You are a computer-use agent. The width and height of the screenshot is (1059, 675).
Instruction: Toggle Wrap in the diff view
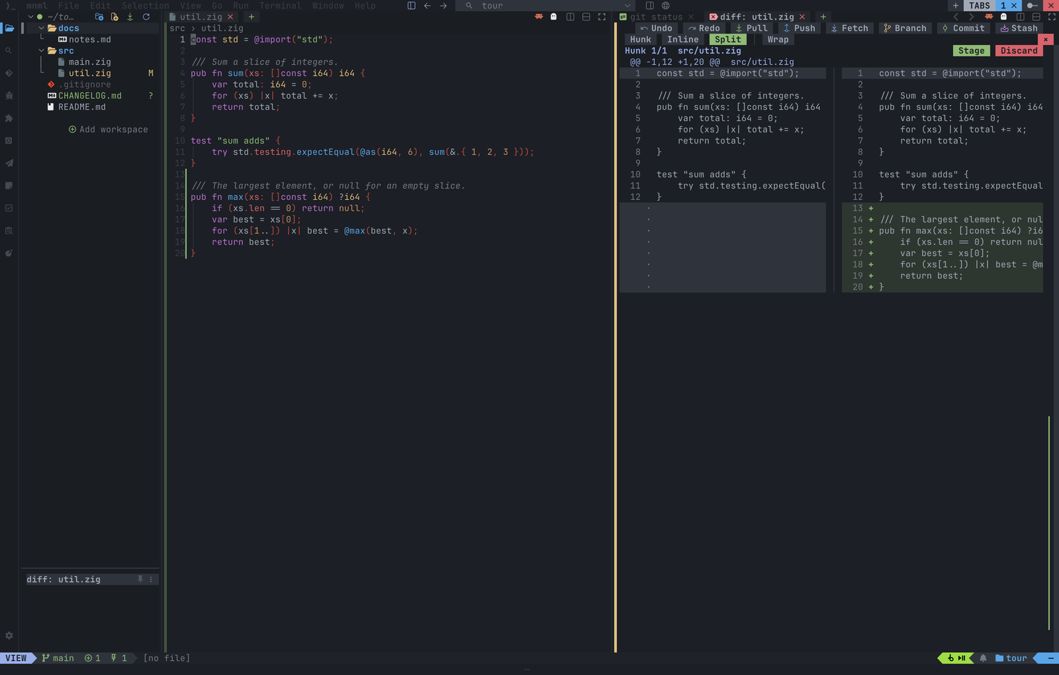tap(778, 39)
